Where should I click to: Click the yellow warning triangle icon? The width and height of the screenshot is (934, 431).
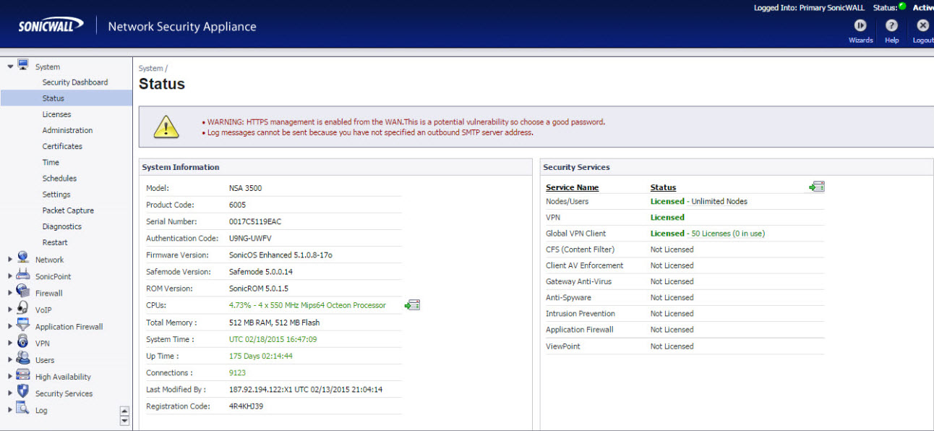point(166,127)
